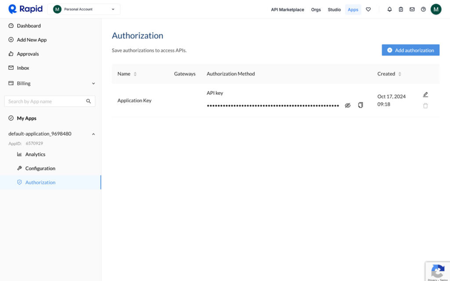Select the Apps tab in the header
Image resolution: width=450 pixels, height=281 pixels.
tap(353, 10)
